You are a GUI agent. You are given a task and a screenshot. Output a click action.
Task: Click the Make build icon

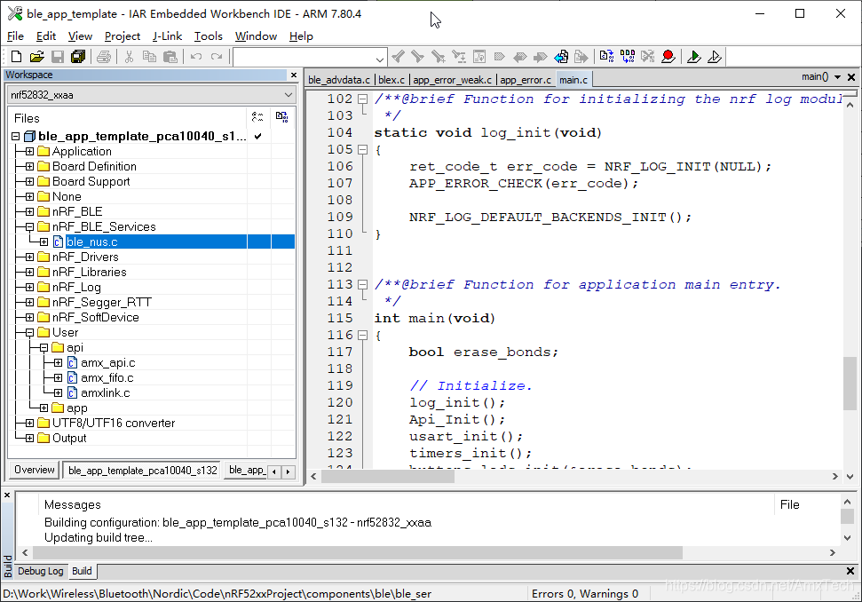628,57
